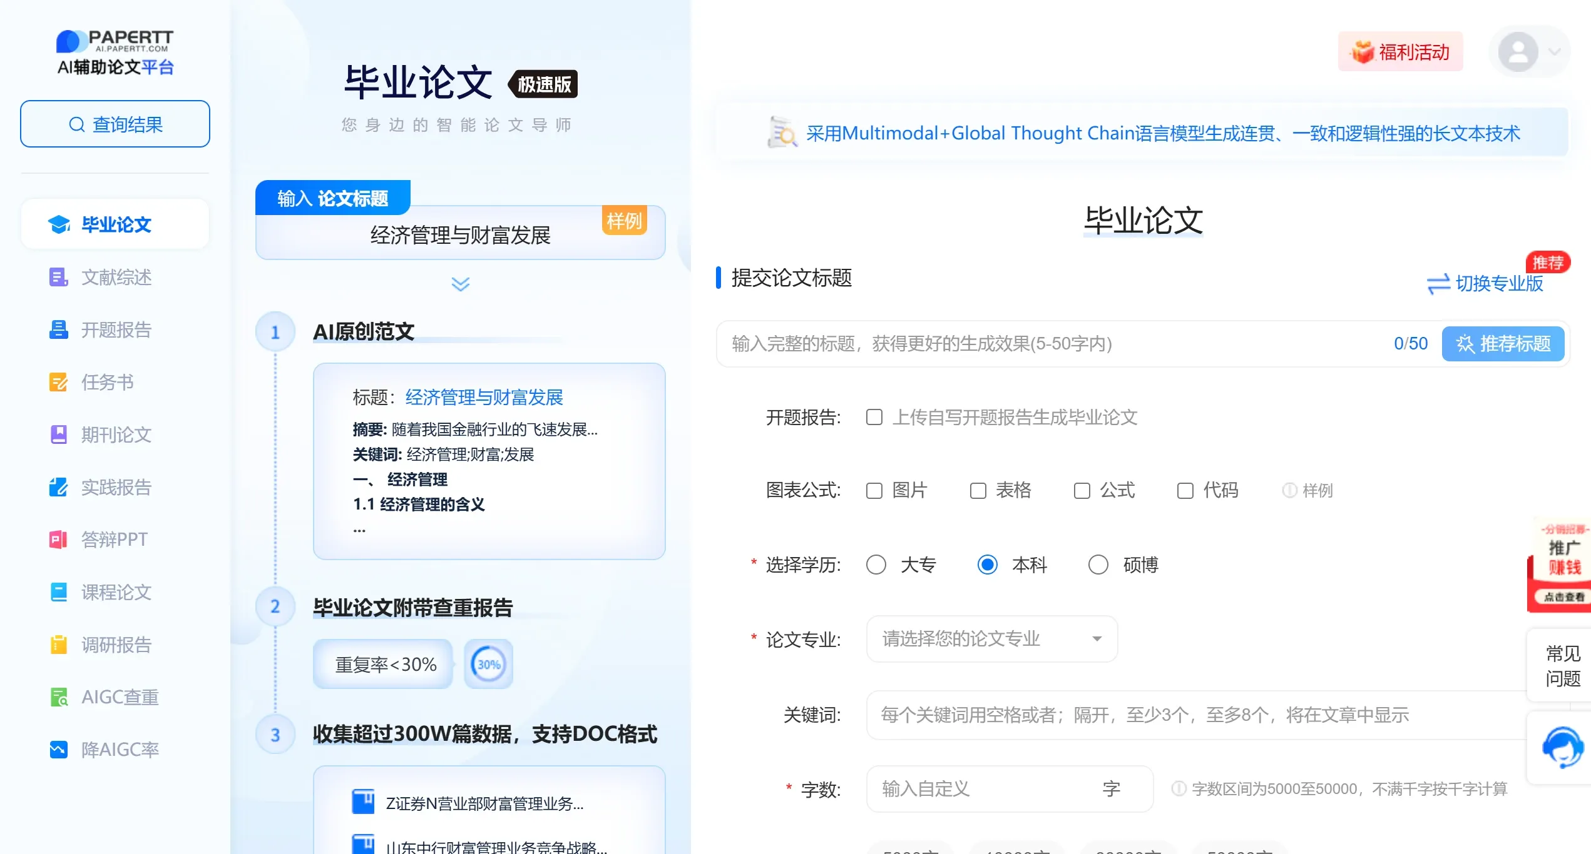Click the thesis title input field
This screenshot has height=854, width=1591.
click(1051, 344)
